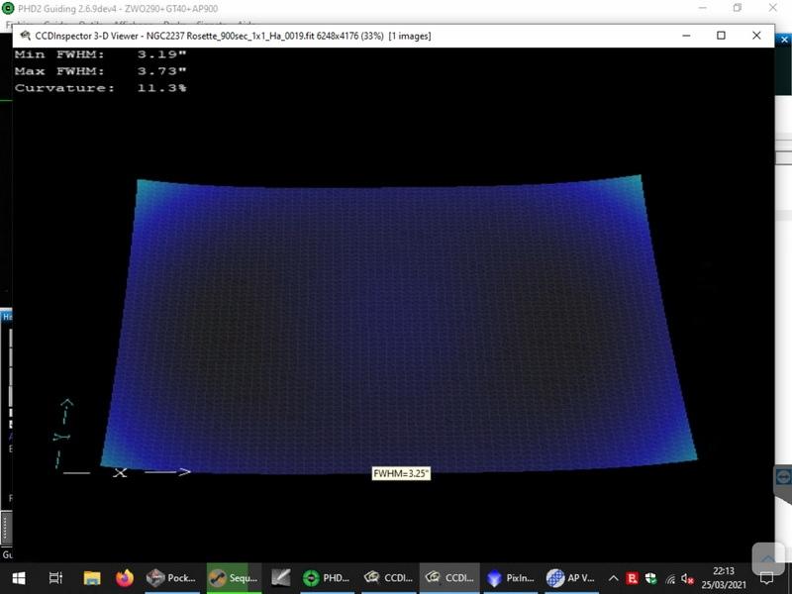Close the CCDInspector 3-D Viewer window

(756, 36)
